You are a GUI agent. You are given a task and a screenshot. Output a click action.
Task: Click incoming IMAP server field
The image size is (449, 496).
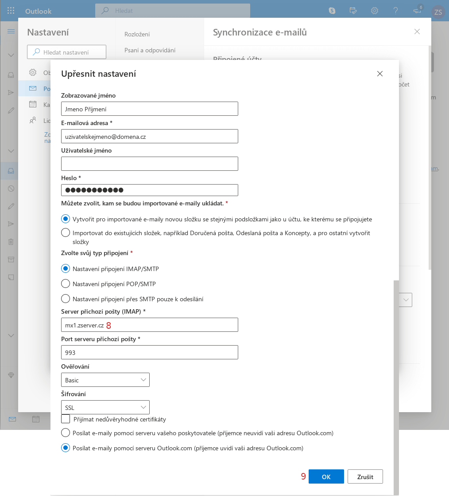point(150,325)
